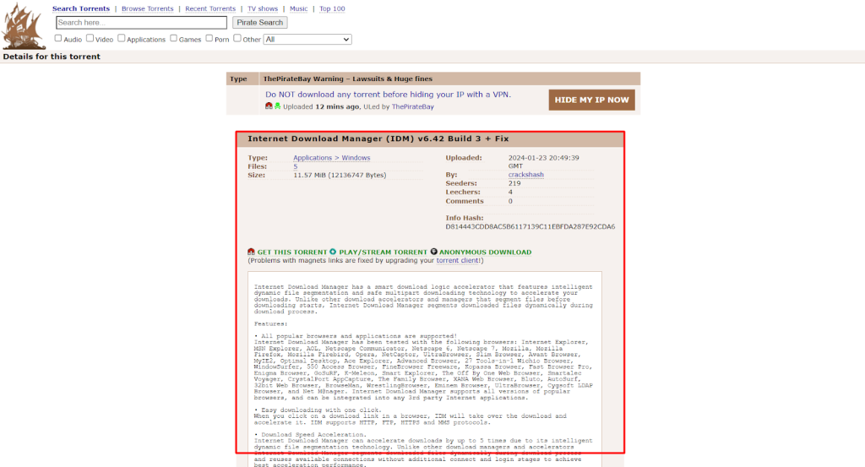This screenshot has height=467, width=865.
Task: Click the green play icon before Play/Stream Torrent
Action: tap(333, 252)
